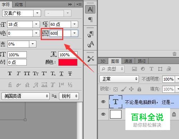The image size is (179, 139).
Task: Collapse Character panel with double arrows
Action: click(x=70, y=5)
